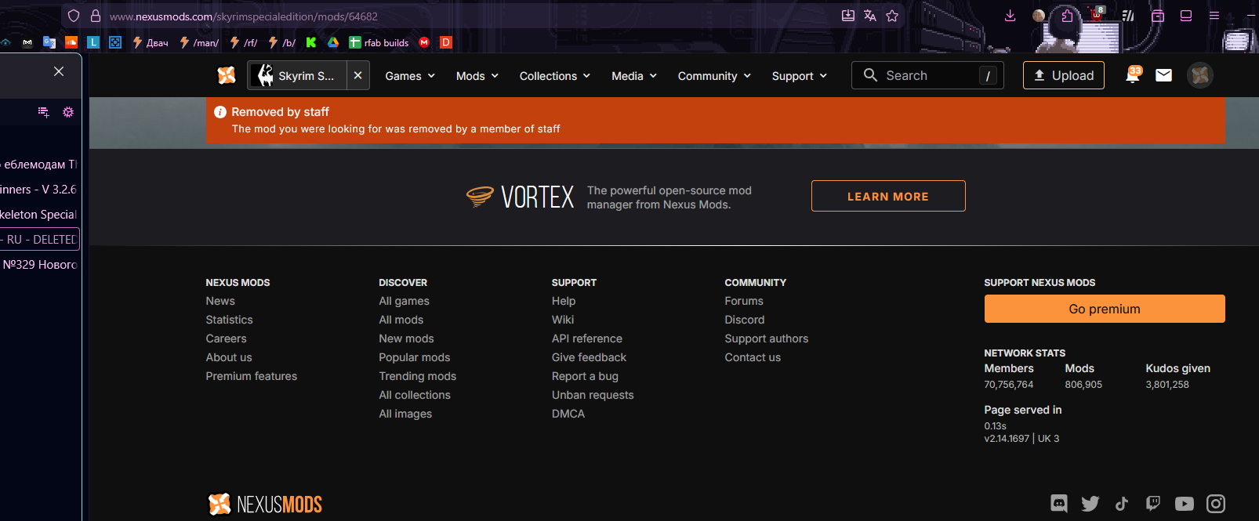The width and height of the screenshot is (1259, 521).
Task: Open the messages envelope icon
Action: 1164,75
